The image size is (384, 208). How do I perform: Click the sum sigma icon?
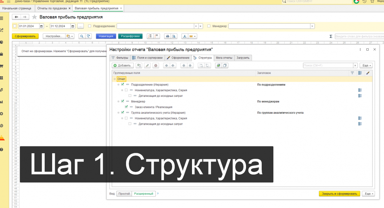coord(331,36)
